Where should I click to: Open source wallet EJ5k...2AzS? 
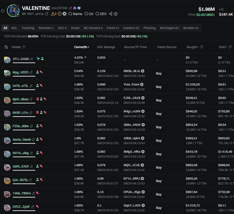click(x=132, y=98)
